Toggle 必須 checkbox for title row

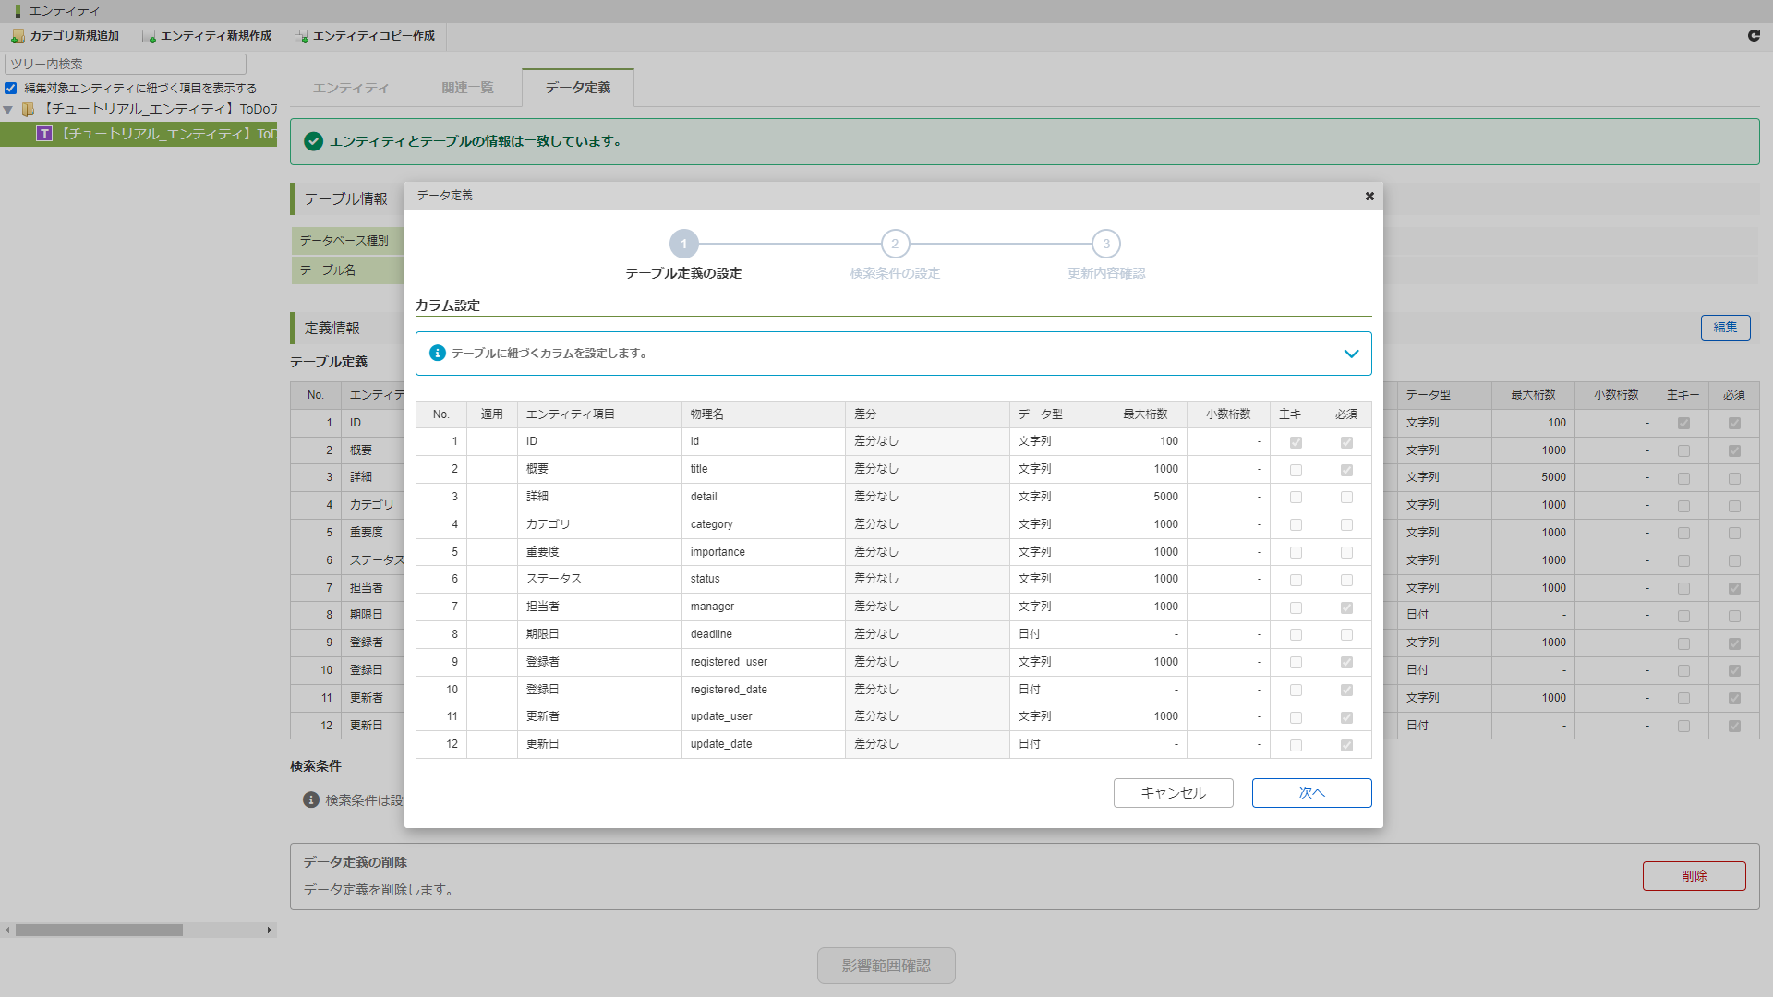pos(1346,470)
